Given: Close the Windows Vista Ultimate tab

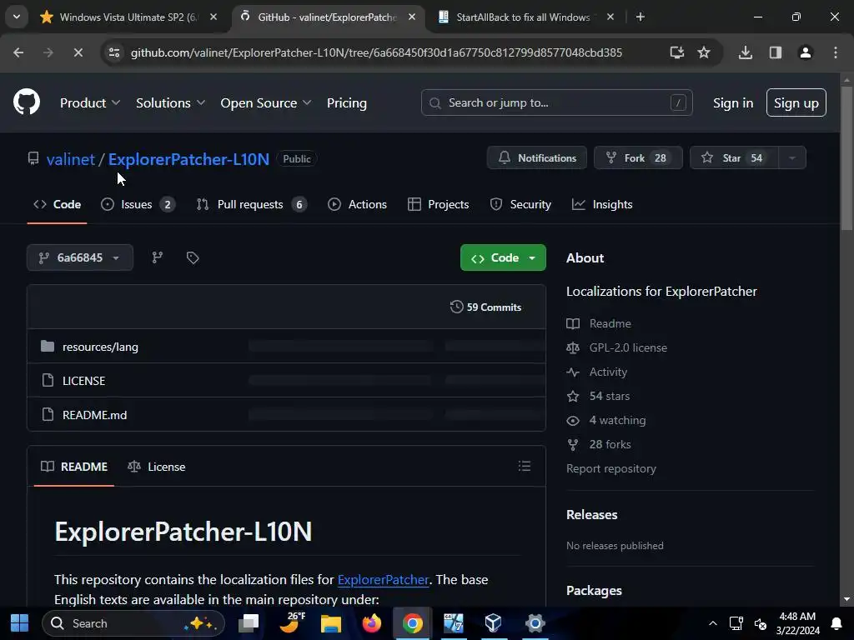Looking at the screenshot, I should 213,17.
